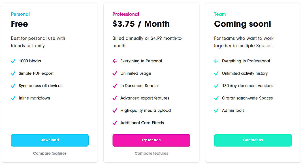Select the checkmark beside "In-Document Search"

115,86
